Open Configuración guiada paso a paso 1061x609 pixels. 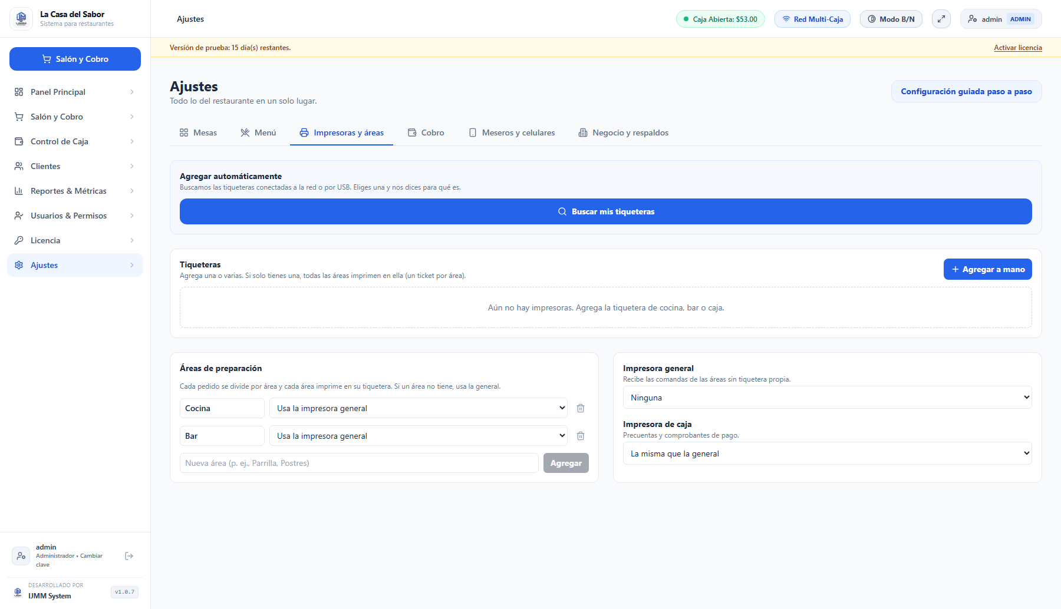(x=967, y=91)
